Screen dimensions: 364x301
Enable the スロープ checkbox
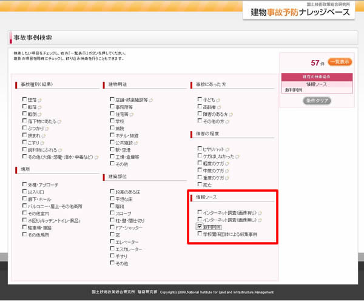click(x=112, y=213)
